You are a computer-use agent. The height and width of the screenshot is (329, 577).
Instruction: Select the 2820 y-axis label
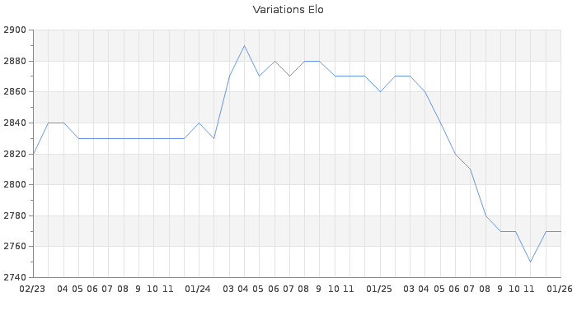[x=15, y=154]
